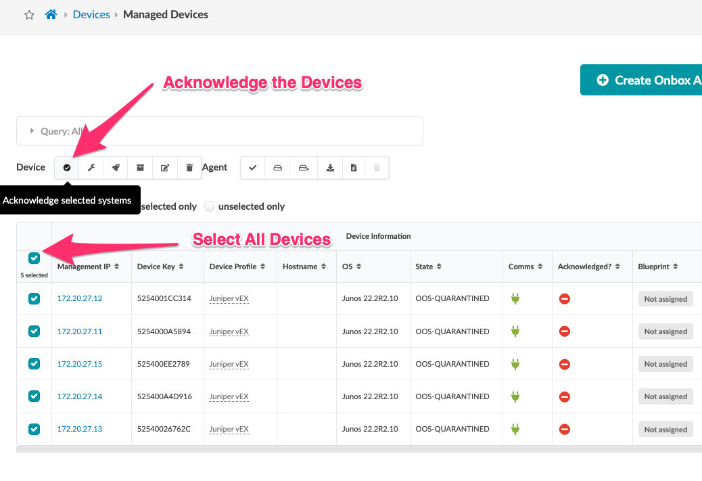The width and height of the screenshot is (702, 481).
Task: Acknowledge the selected systems
Action: 66,167
